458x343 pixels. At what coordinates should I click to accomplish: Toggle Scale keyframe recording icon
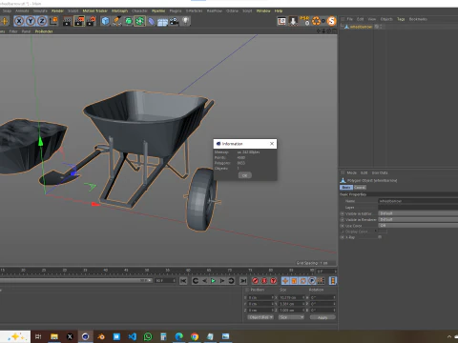click(294, 281)
